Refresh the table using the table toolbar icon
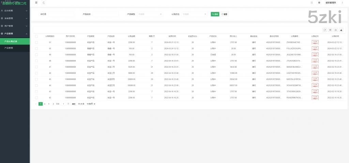Image resolution: width=349 pixels, height=163 pixels. click(x=325, y=30)
